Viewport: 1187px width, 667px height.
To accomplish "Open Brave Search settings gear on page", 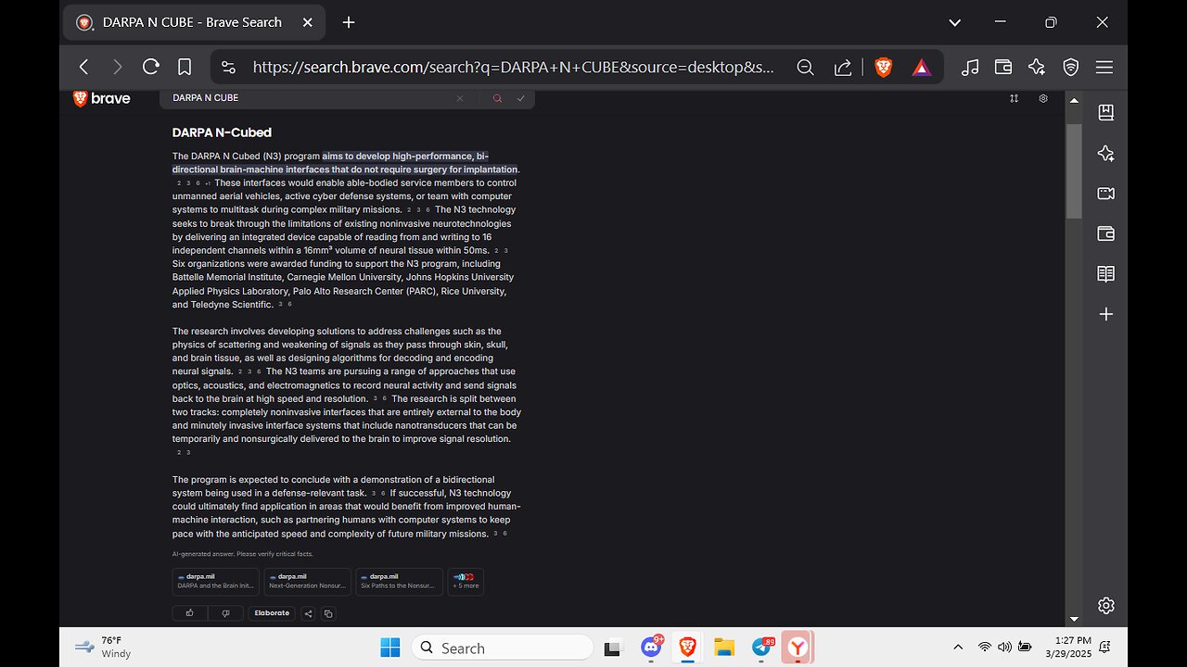I will pyautogui.click(x=1043, y=98).
